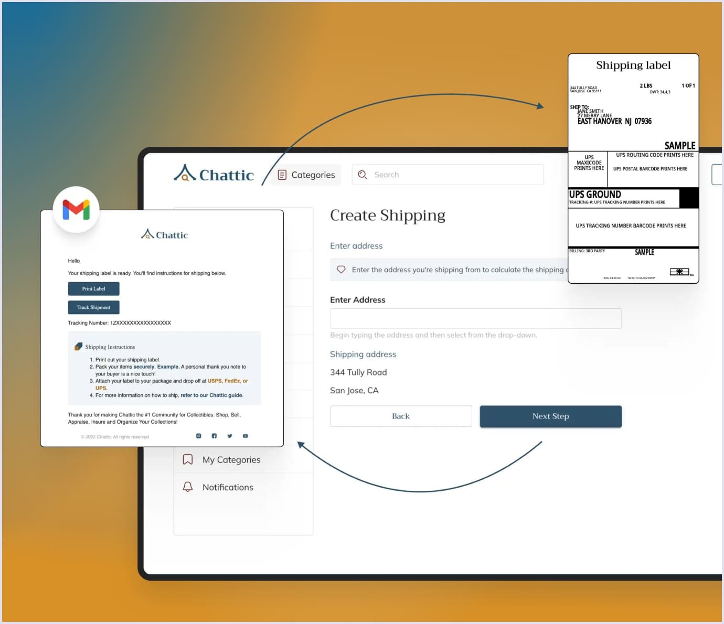Image resolution: width=724 pixels, height=624 pixels.
Task: Click the Gmail icon above the email
Action: tap(76, 209)
